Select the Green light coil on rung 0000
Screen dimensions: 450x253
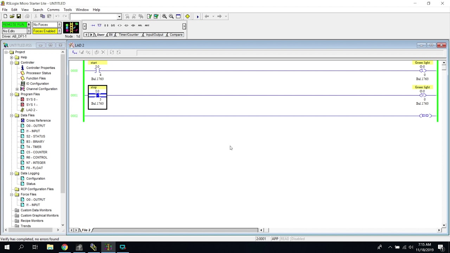click(x=422, y=71)
